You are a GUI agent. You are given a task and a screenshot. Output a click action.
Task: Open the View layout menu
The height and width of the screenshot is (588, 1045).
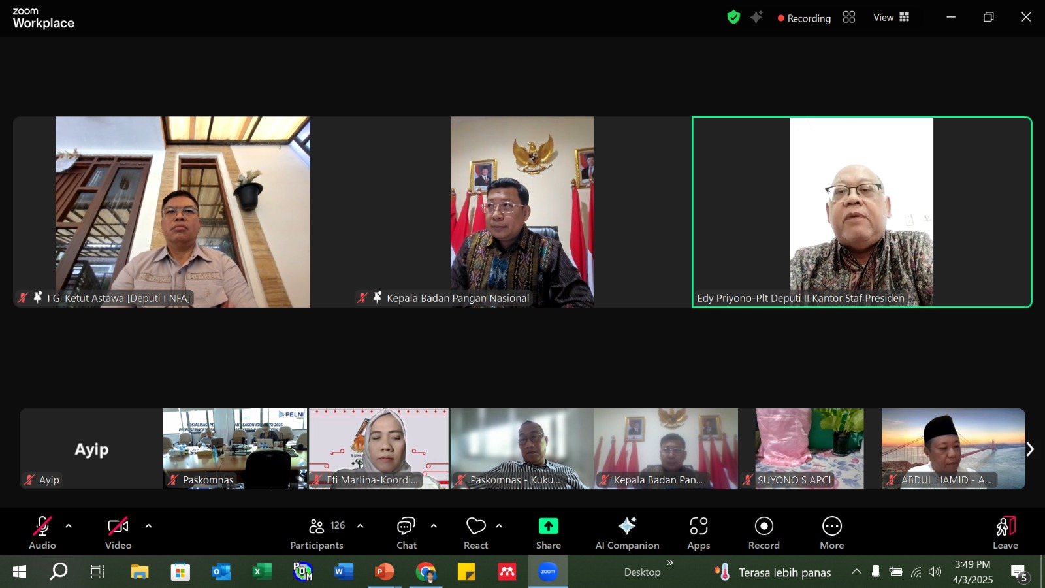click(x=891, y=18)
